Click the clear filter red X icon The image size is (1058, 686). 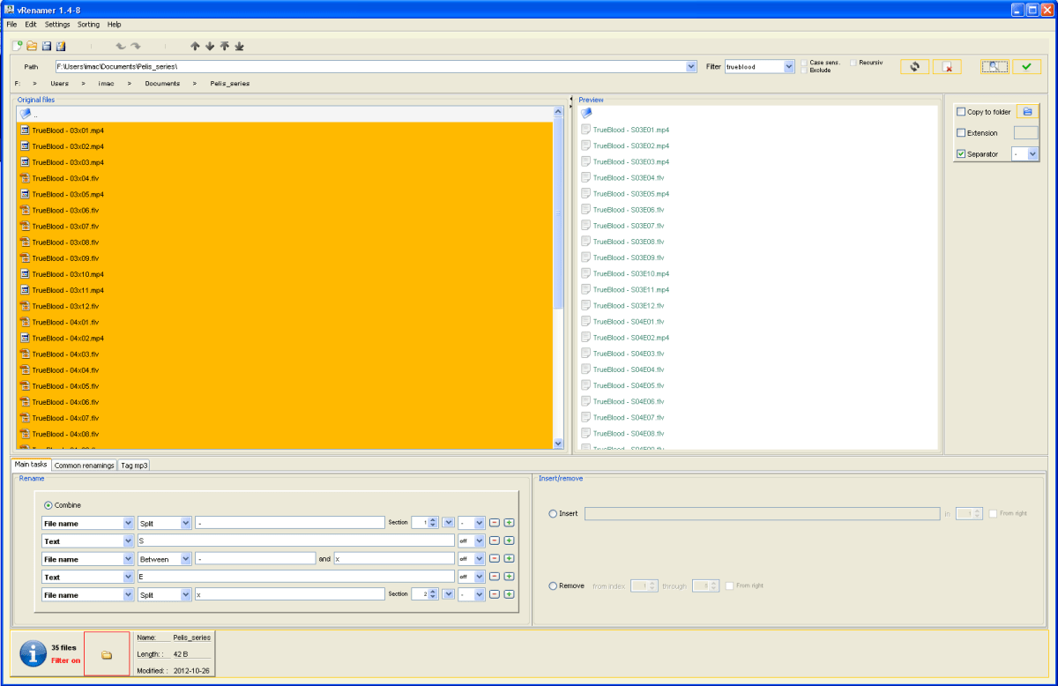coord(947,67)
